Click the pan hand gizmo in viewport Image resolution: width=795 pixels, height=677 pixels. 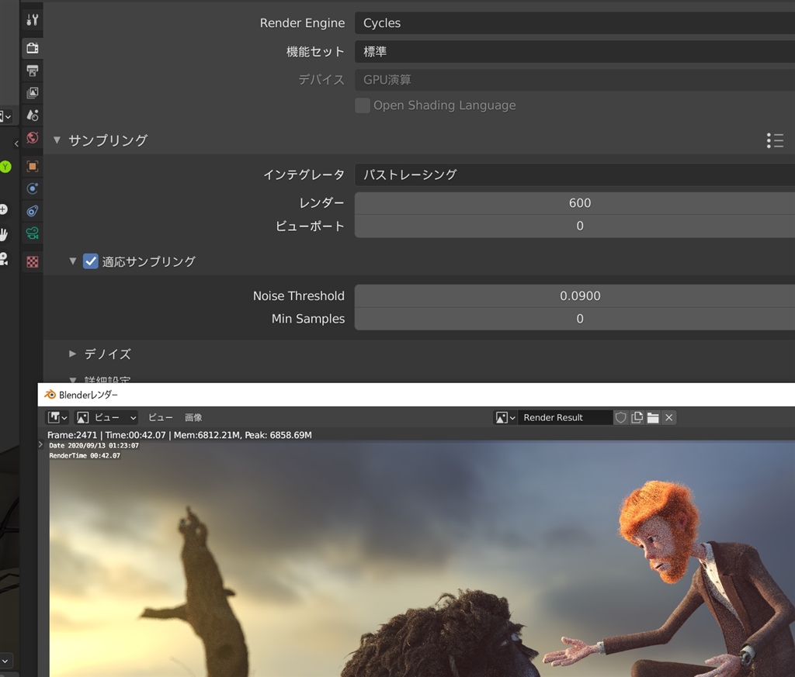point(3,234)
